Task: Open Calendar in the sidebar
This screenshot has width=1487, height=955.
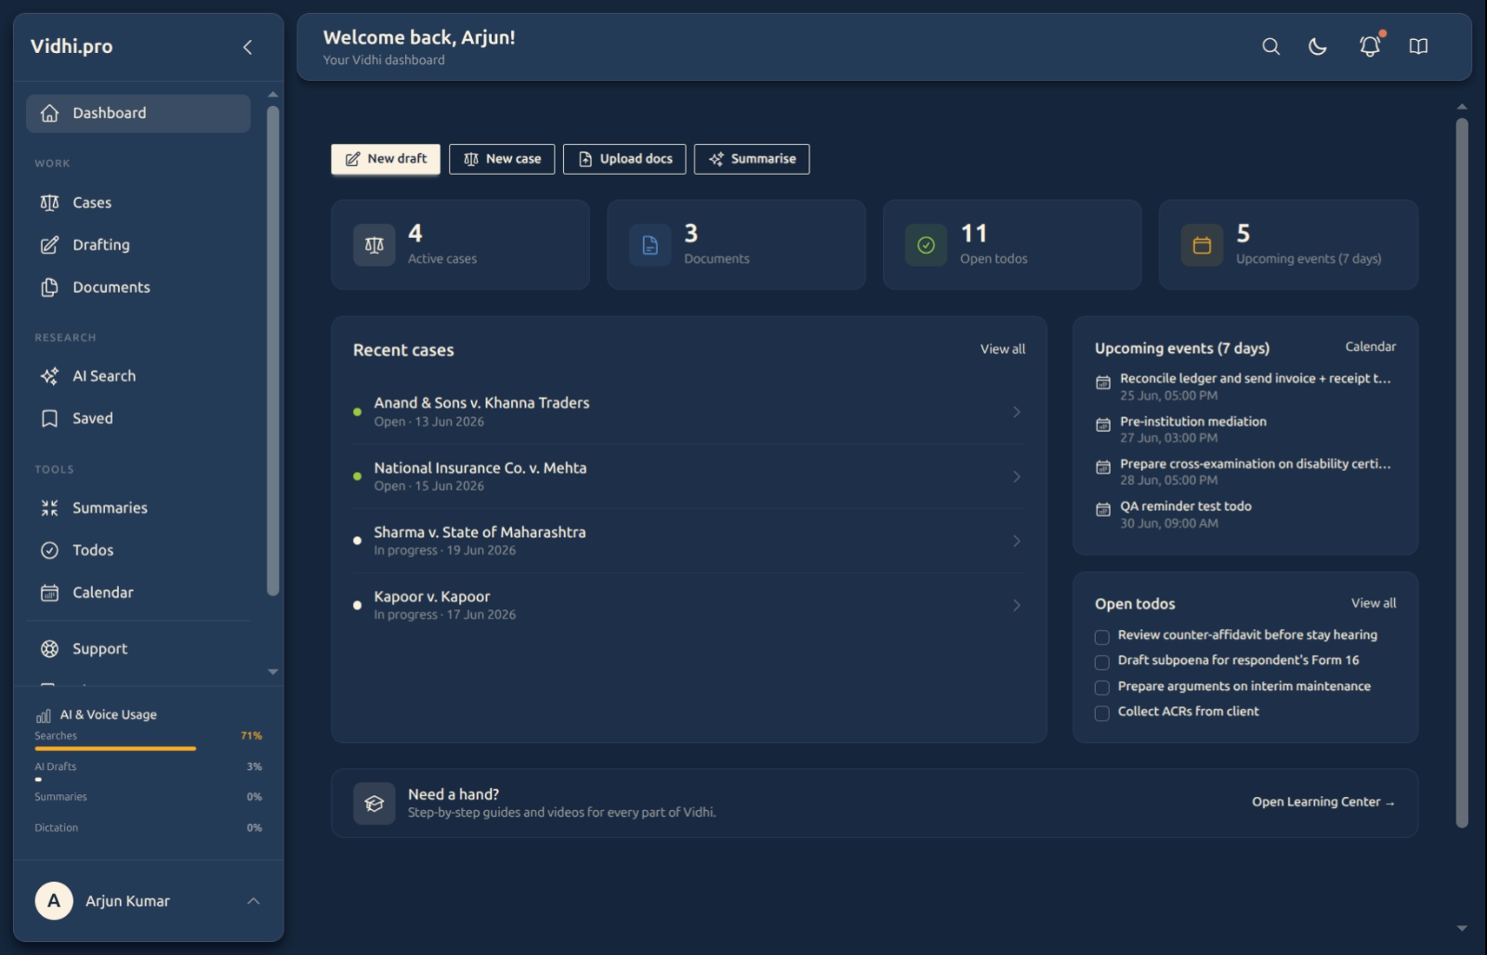Action: (138, 593)
